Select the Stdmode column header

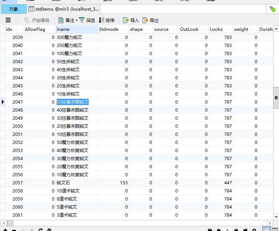tap(113, 29)
